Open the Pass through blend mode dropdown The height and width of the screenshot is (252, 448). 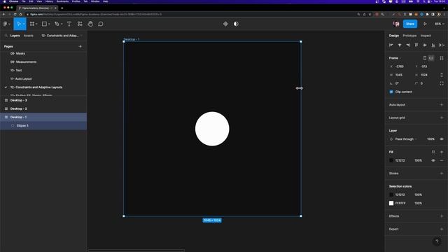[x=406, y=139]
